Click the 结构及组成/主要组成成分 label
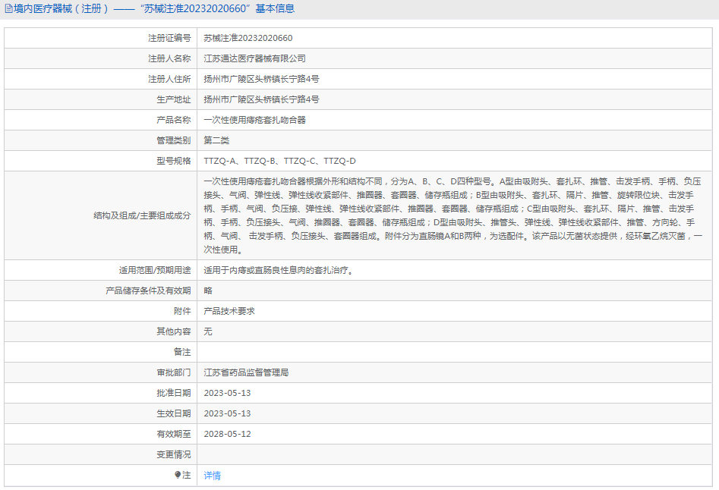The width and height of the screenshot is (719, 490). tap(142, 215)
